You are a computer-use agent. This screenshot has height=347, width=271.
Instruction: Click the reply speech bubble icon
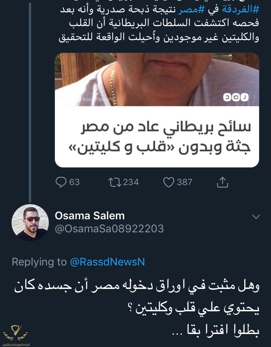(60, 182)
